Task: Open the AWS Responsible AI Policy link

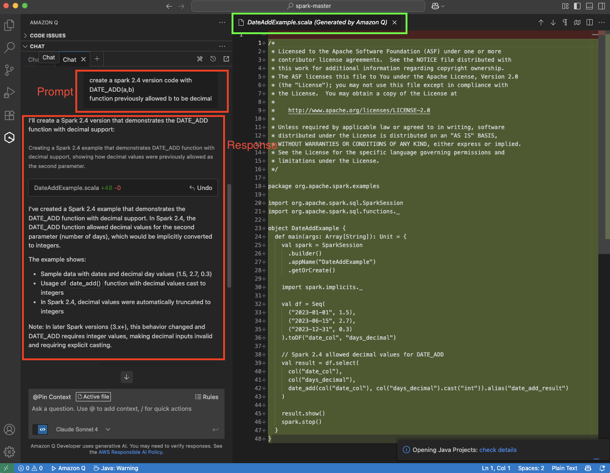Action: (131, 452)
